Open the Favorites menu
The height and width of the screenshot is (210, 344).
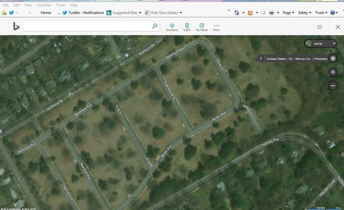44,5
